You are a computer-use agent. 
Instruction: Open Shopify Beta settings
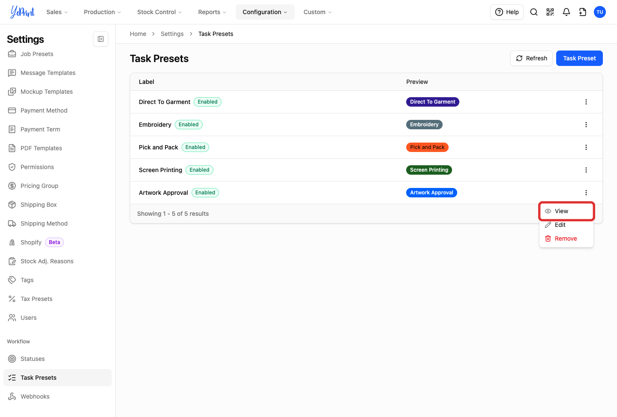pos(57,242)
